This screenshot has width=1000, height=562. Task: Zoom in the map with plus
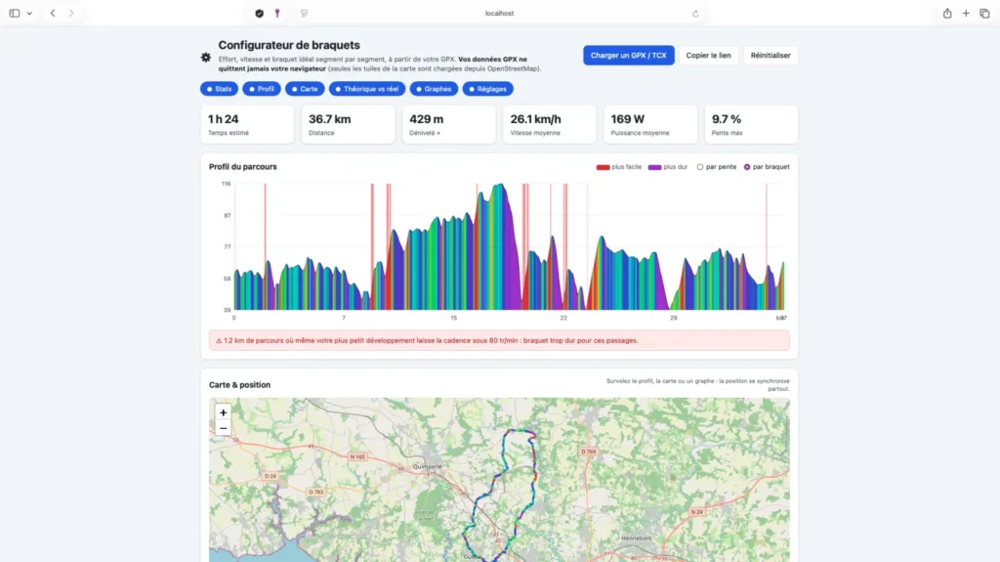224,412
